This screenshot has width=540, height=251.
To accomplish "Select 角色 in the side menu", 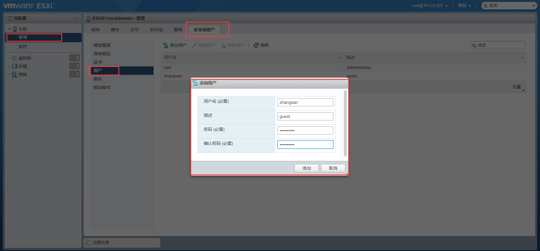I will click(122, 79).
